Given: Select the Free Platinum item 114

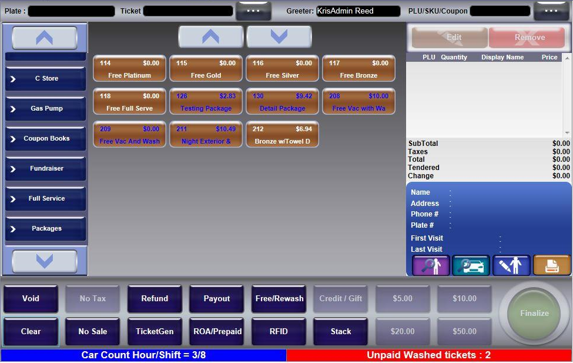Looking at the screenshot, I should pyautogui.click(x=129, y=69).
